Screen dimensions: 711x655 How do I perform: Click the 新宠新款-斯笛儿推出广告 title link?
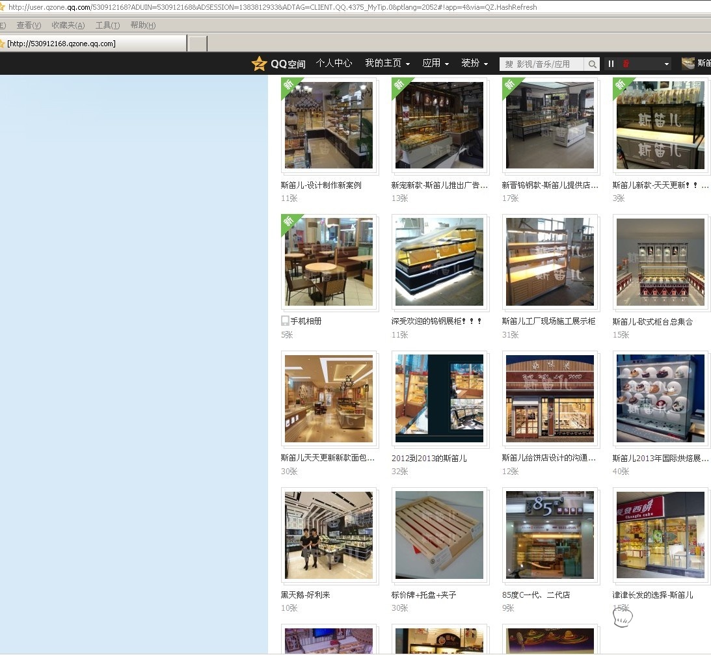point(439,185)
